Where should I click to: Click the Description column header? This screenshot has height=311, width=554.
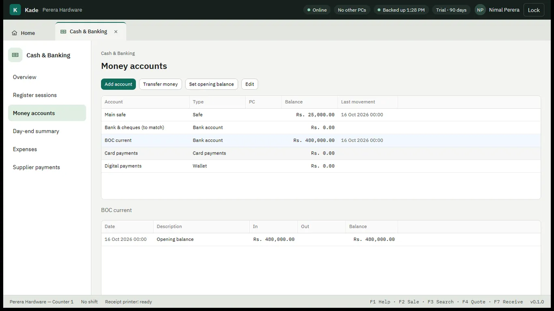pyautogui.click(x=201, y=227)
